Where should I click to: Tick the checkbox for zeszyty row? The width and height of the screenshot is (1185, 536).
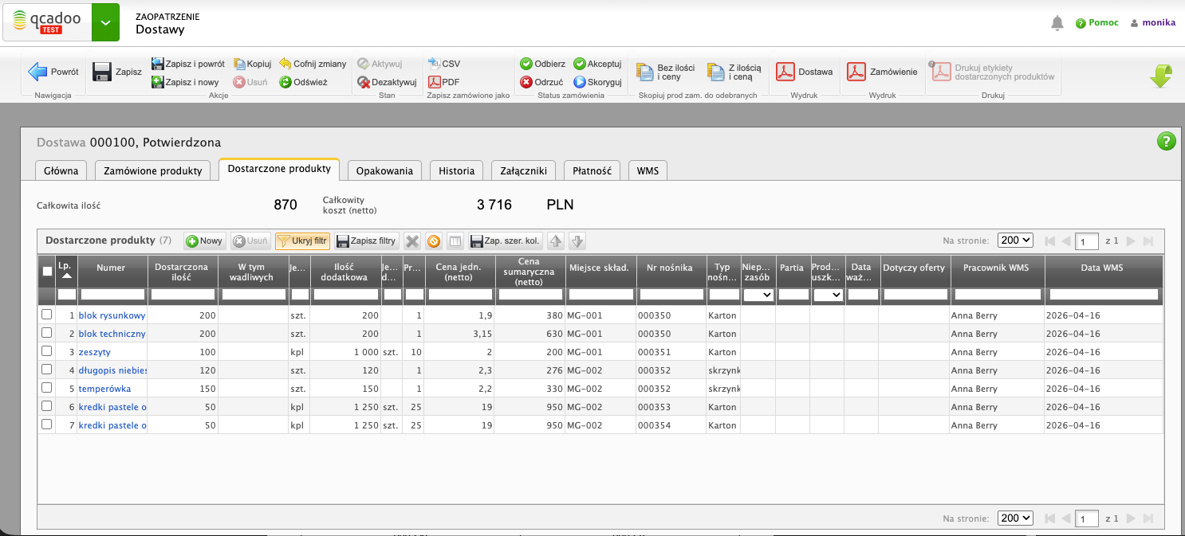tap(47, 351)
